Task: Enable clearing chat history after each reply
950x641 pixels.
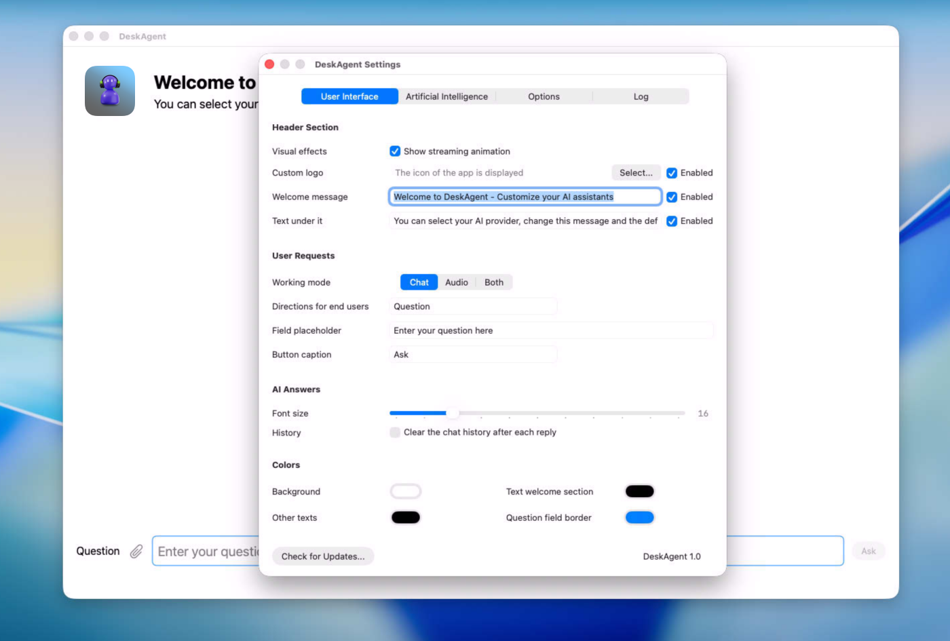Action: 395,433
